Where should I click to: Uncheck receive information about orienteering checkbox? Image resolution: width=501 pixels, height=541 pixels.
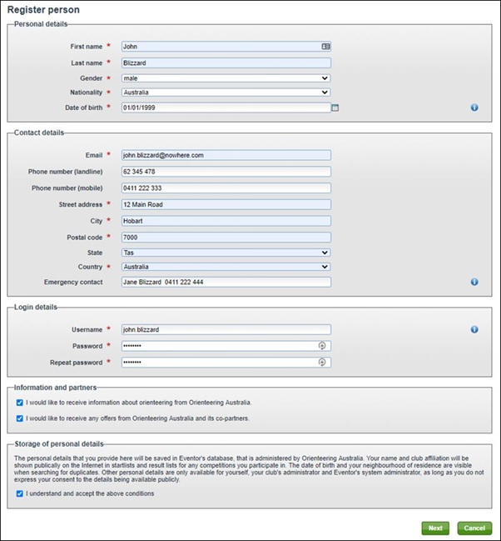(x=20, y=402)
